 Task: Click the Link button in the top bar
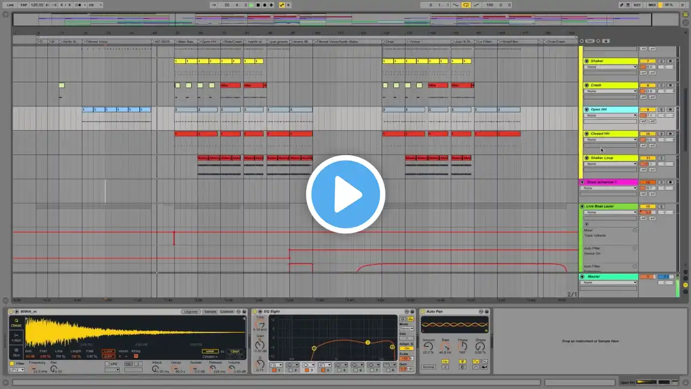coord(10,5)
